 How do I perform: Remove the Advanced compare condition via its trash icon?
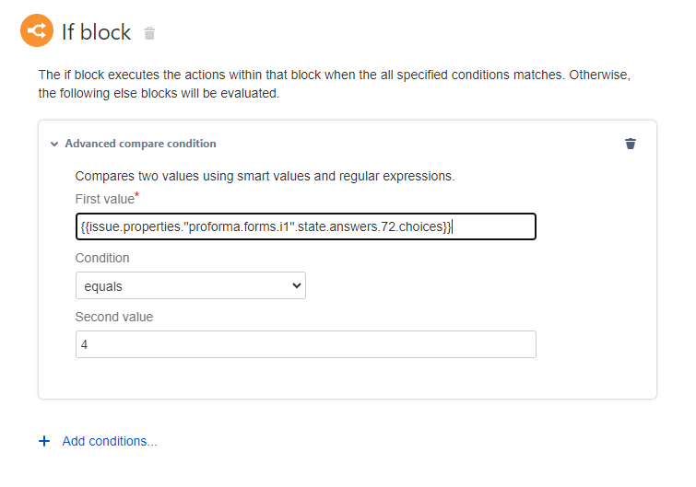point(631,144)
